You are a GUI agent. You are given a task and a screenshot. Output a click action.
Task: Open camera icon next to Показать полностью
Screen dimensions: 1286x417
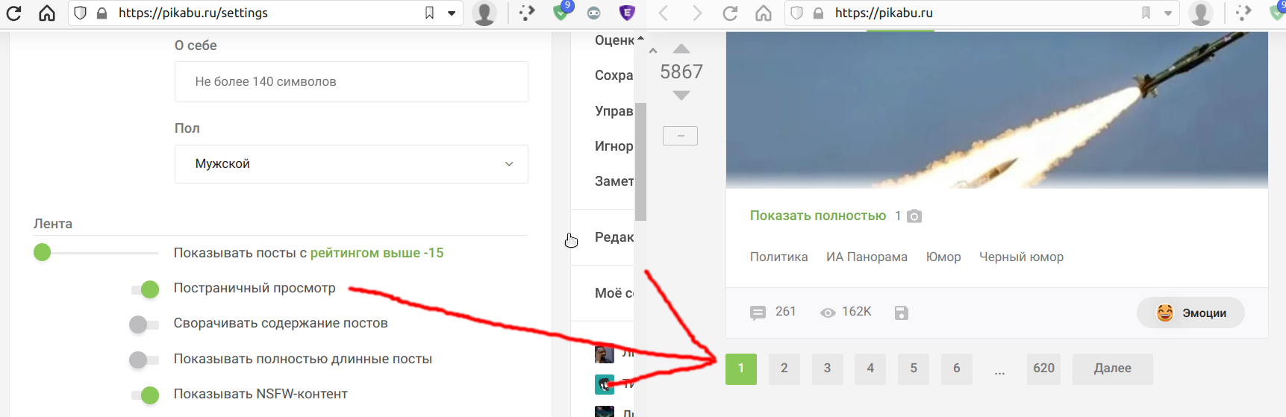pos(914,216)
